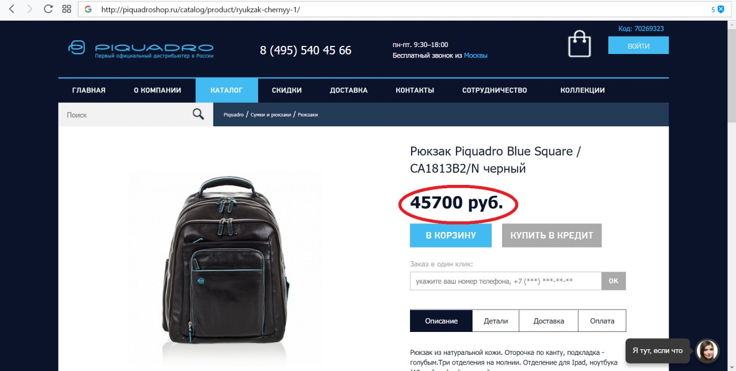Focus the phone number order field
Image resolution: width=736 pixels, height=371 pixels.
(x=505, y=281)
